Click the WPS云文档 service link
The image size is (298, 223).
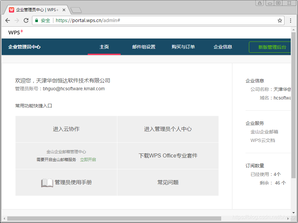(x=263, y=140)
